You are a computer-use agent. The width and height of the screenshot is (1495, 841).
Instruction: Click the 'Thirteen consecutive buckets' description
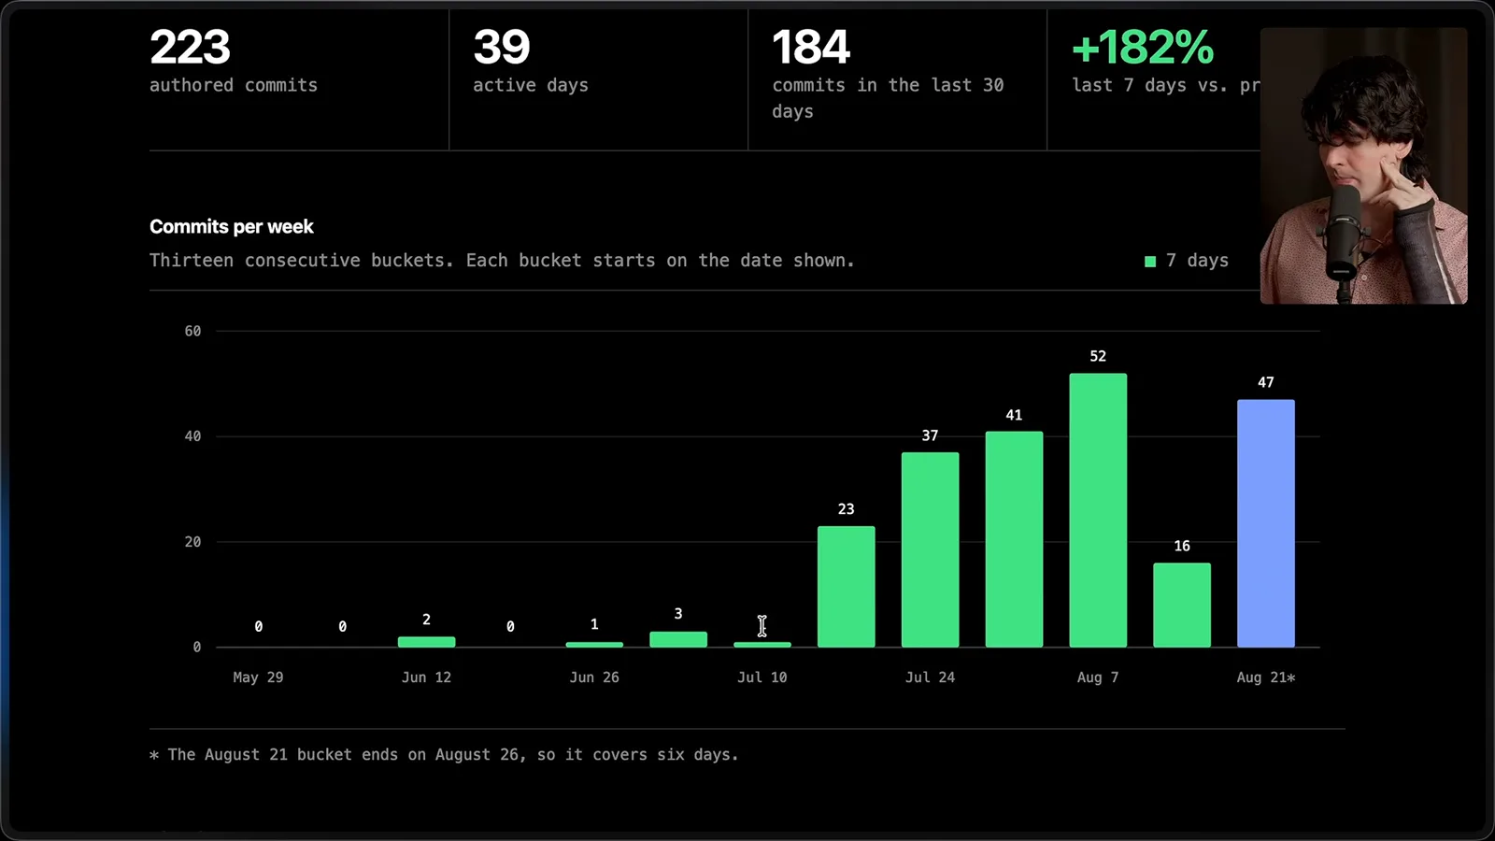[502, 261]
